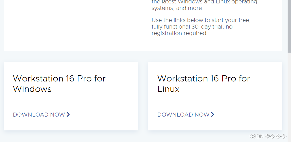The image size is (291, 142).
Task: Click chevron arrow beside Linux DOWNLOAD NOW
Action: click(213, 115)
